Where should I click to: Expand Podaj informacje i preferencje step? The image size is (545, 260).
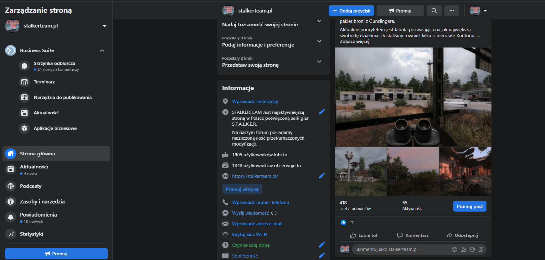(x=319, y=41)
